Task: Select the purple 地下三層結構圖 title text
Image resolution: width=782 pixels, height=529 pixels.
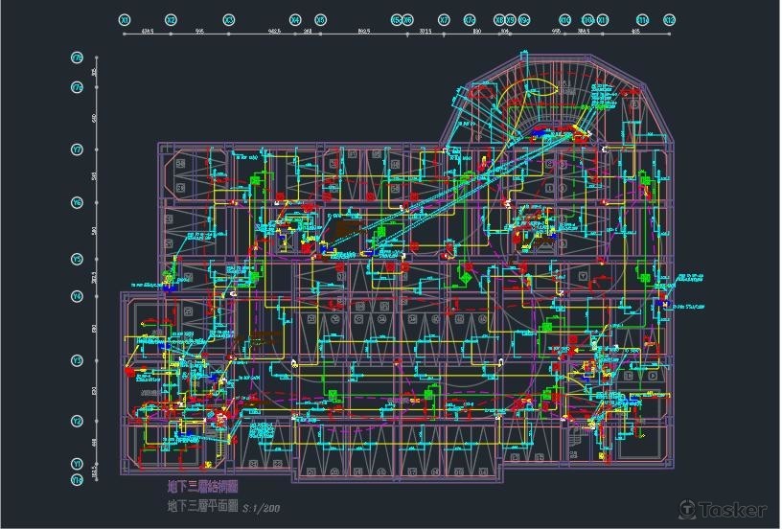Action: [x=202, y=487]
